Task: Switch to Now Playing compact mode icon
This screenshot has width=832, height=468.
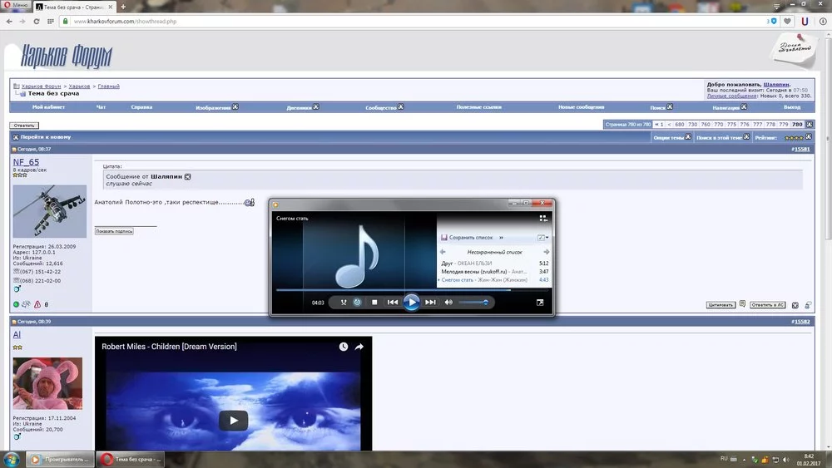Action: (x=540, y=303)
